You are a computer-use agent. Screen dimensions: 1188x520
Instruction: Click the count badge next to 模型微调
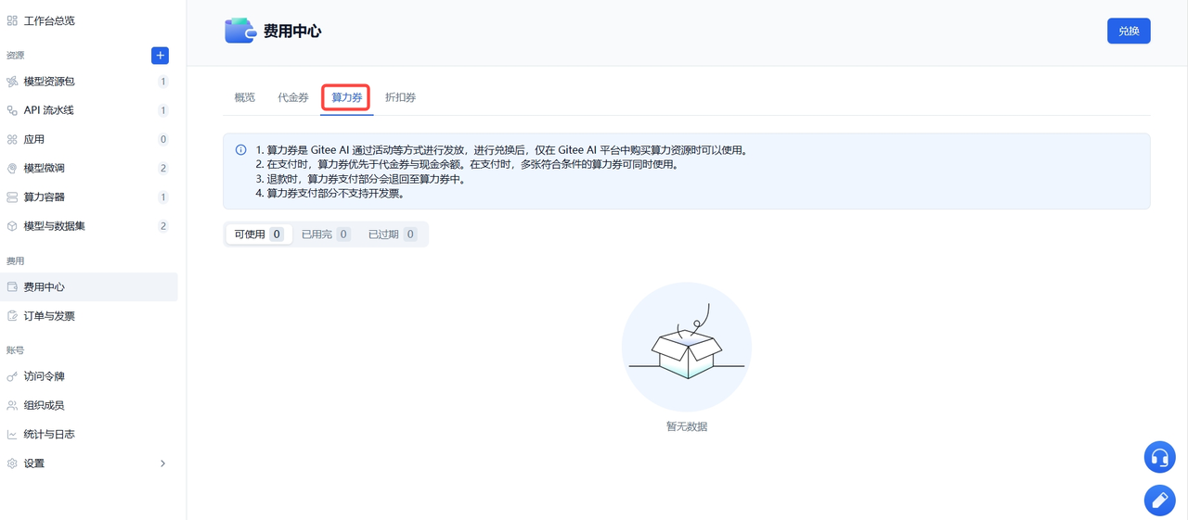click(x=163, y=169)
